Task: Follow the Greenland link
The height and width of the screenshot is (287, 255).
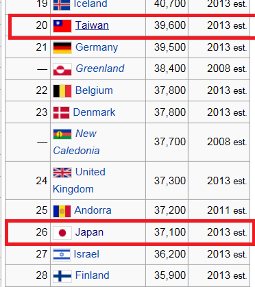Action: pos(100,68)
